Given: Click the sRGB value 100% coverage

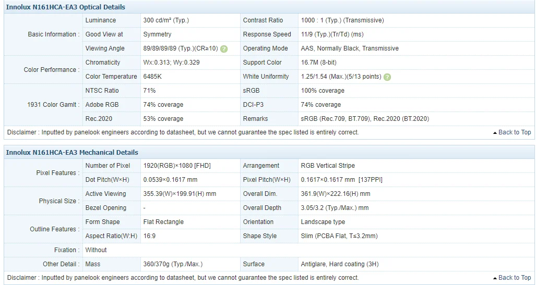Looking at the screenshot, I should pos(323,91).
